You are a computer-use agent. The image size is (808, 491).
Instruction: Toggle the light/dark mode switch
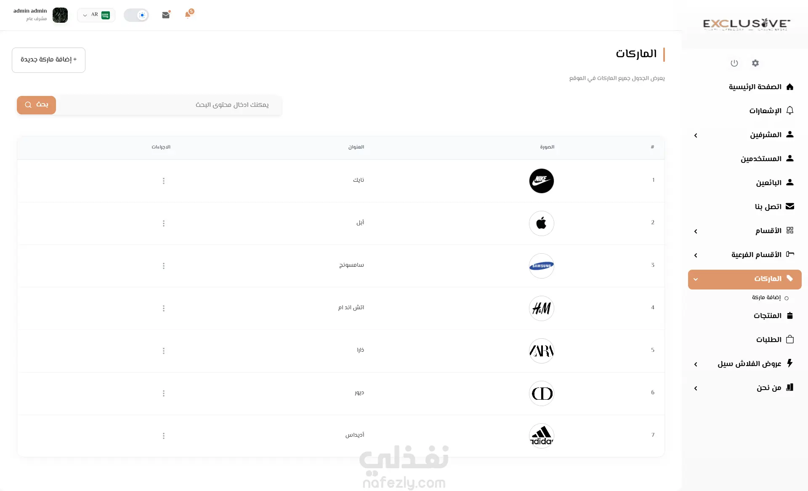[136, 15]
